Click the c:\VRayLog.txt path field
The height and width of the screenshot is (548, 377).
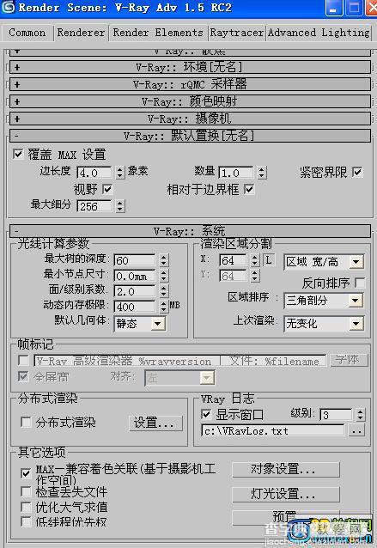(272, 430)
